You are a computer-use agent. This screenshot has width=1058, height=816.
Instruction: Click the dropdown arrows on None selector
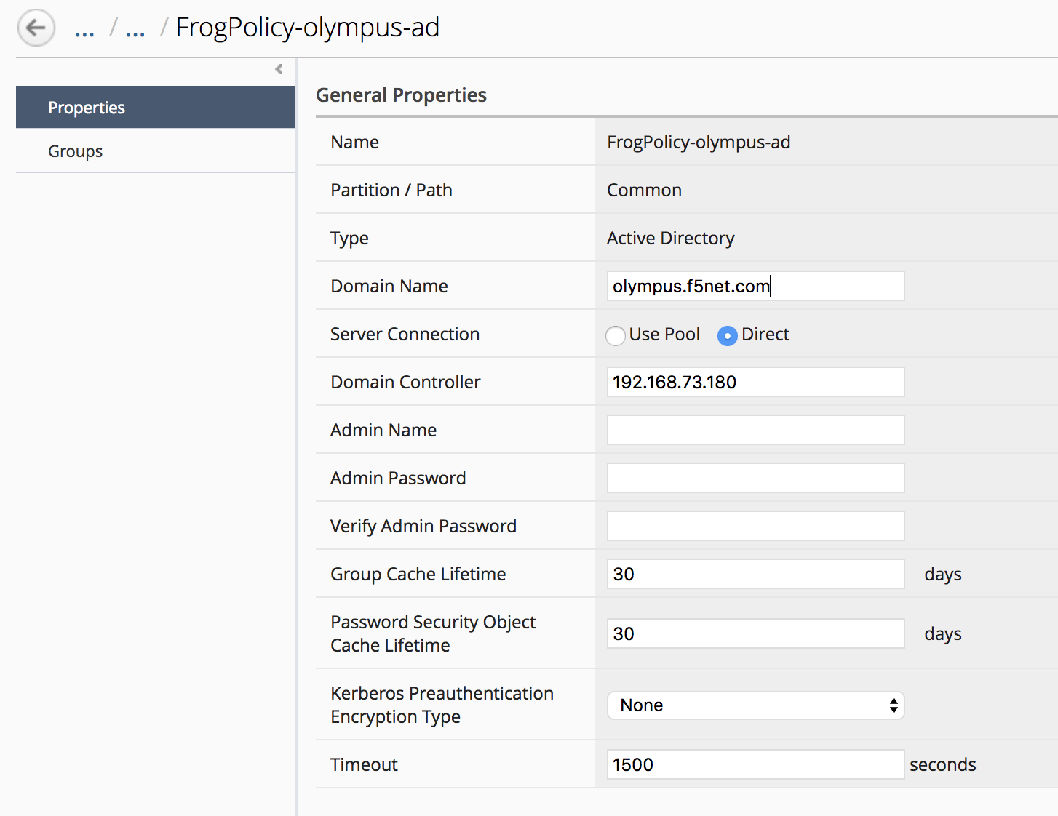click(x=894, y=705)
